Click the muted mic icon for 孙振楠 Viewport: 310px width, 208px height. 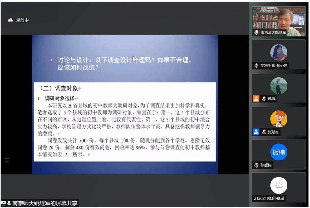[256, 165]
